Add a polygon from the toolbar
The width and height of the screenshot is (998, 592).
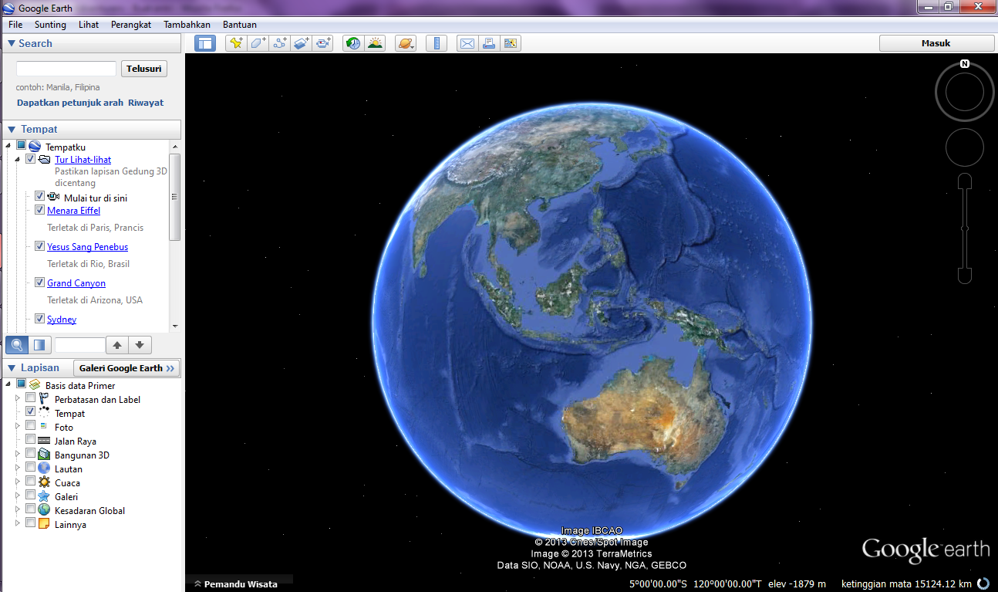point(258,43)
